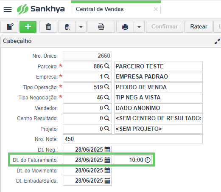Open dropdown arrow beside printer icon
The height and width of the screenshot is (192, 221).
pyautogui.click(x=139, y=27)
